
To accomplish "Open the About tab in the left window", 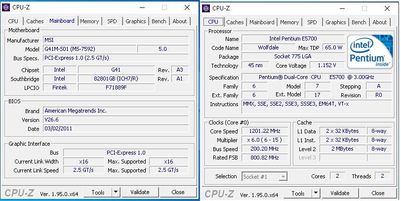I will click(180, 21).
